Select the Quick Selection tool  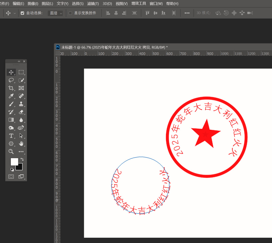[21, 80]
